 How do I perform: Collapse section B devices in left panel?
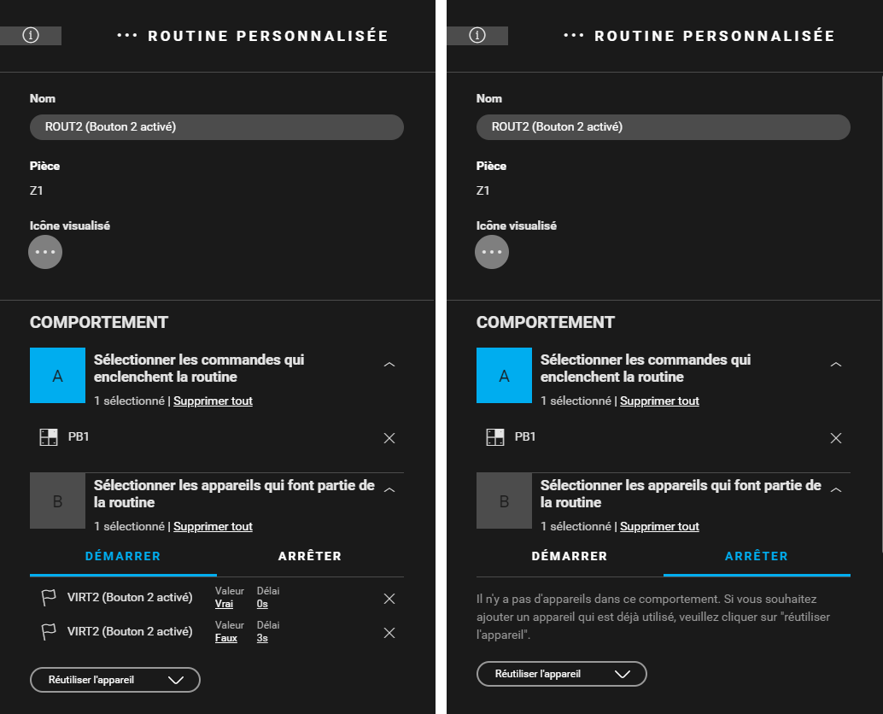[389, 490]
